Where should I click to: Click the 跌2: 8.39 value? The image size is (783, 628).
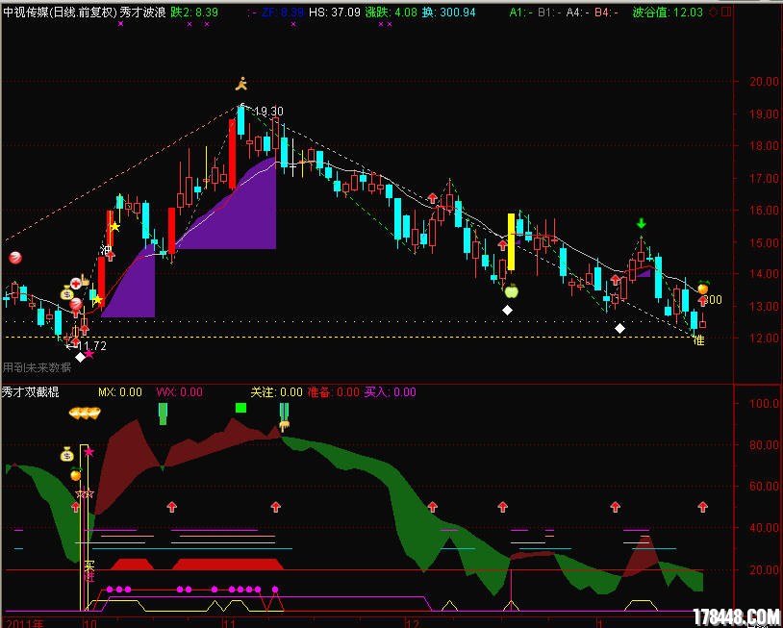pyautogui.click(x=193, y=12)
